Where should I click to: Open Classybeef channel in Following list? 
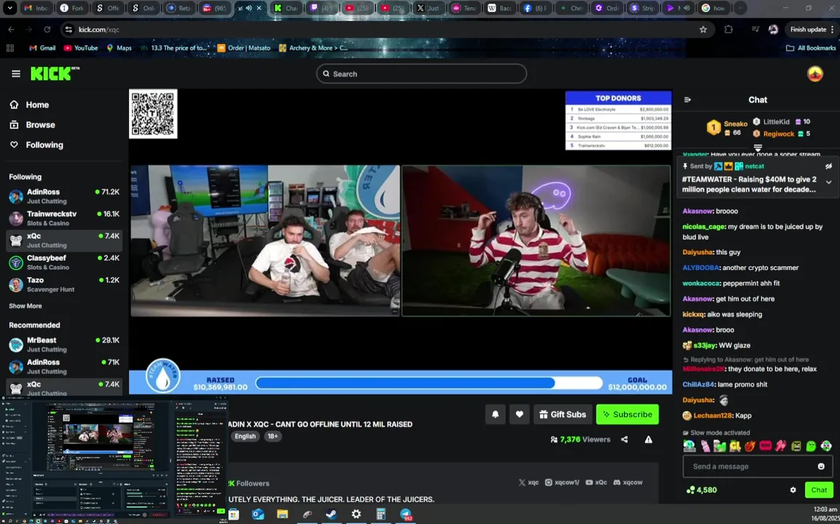coord(64,262)
